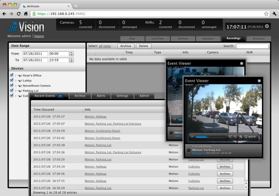Reload the page using the browser refresh icon
Viewport: 279px width, 196px height.
(x=18, y=14)
